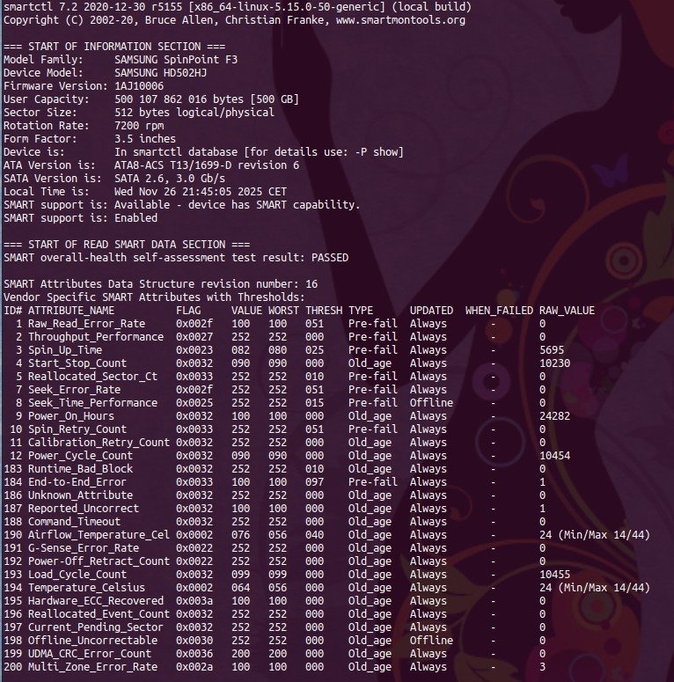Click the Load_Cycle_Count raw value 10455
Screen dimensions: 674x682
coord(558,575)
